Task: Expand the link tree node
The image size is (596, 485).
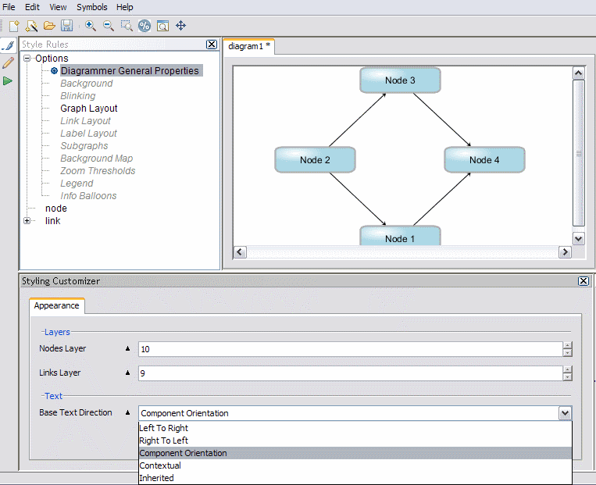Action: tap(27, 221)
